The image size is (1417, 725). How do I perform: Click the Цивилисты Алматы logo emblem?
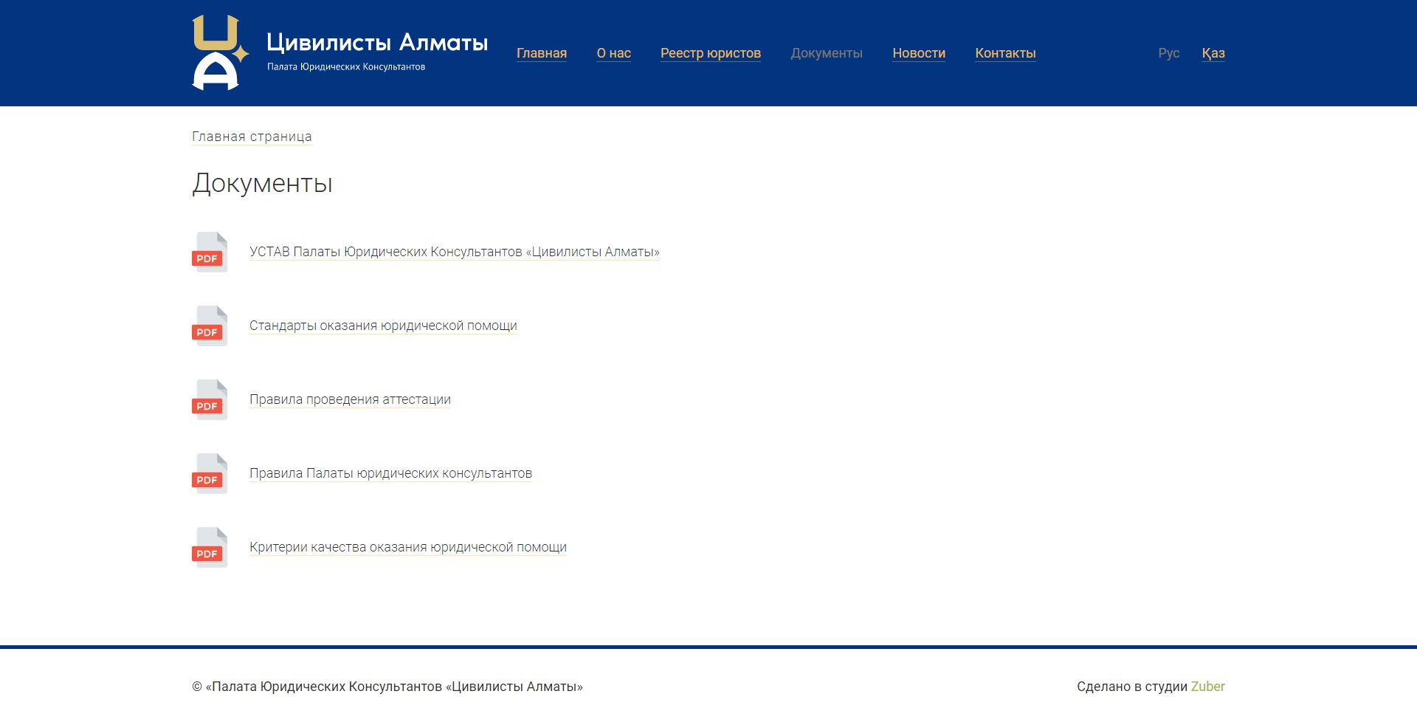click(x=219, y=53)
